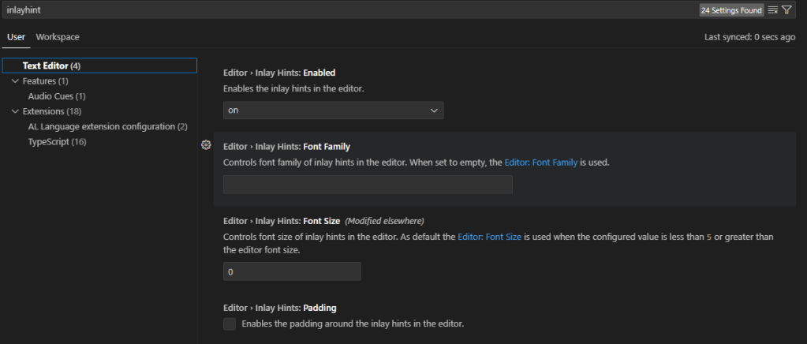Follow the Editor: Font Size link
Viewport: 807px width, 344px height.
[489, 236]
